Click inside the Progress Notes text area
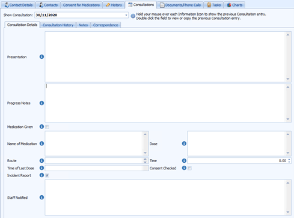This screenshot has height=218, width=294. 165,103
